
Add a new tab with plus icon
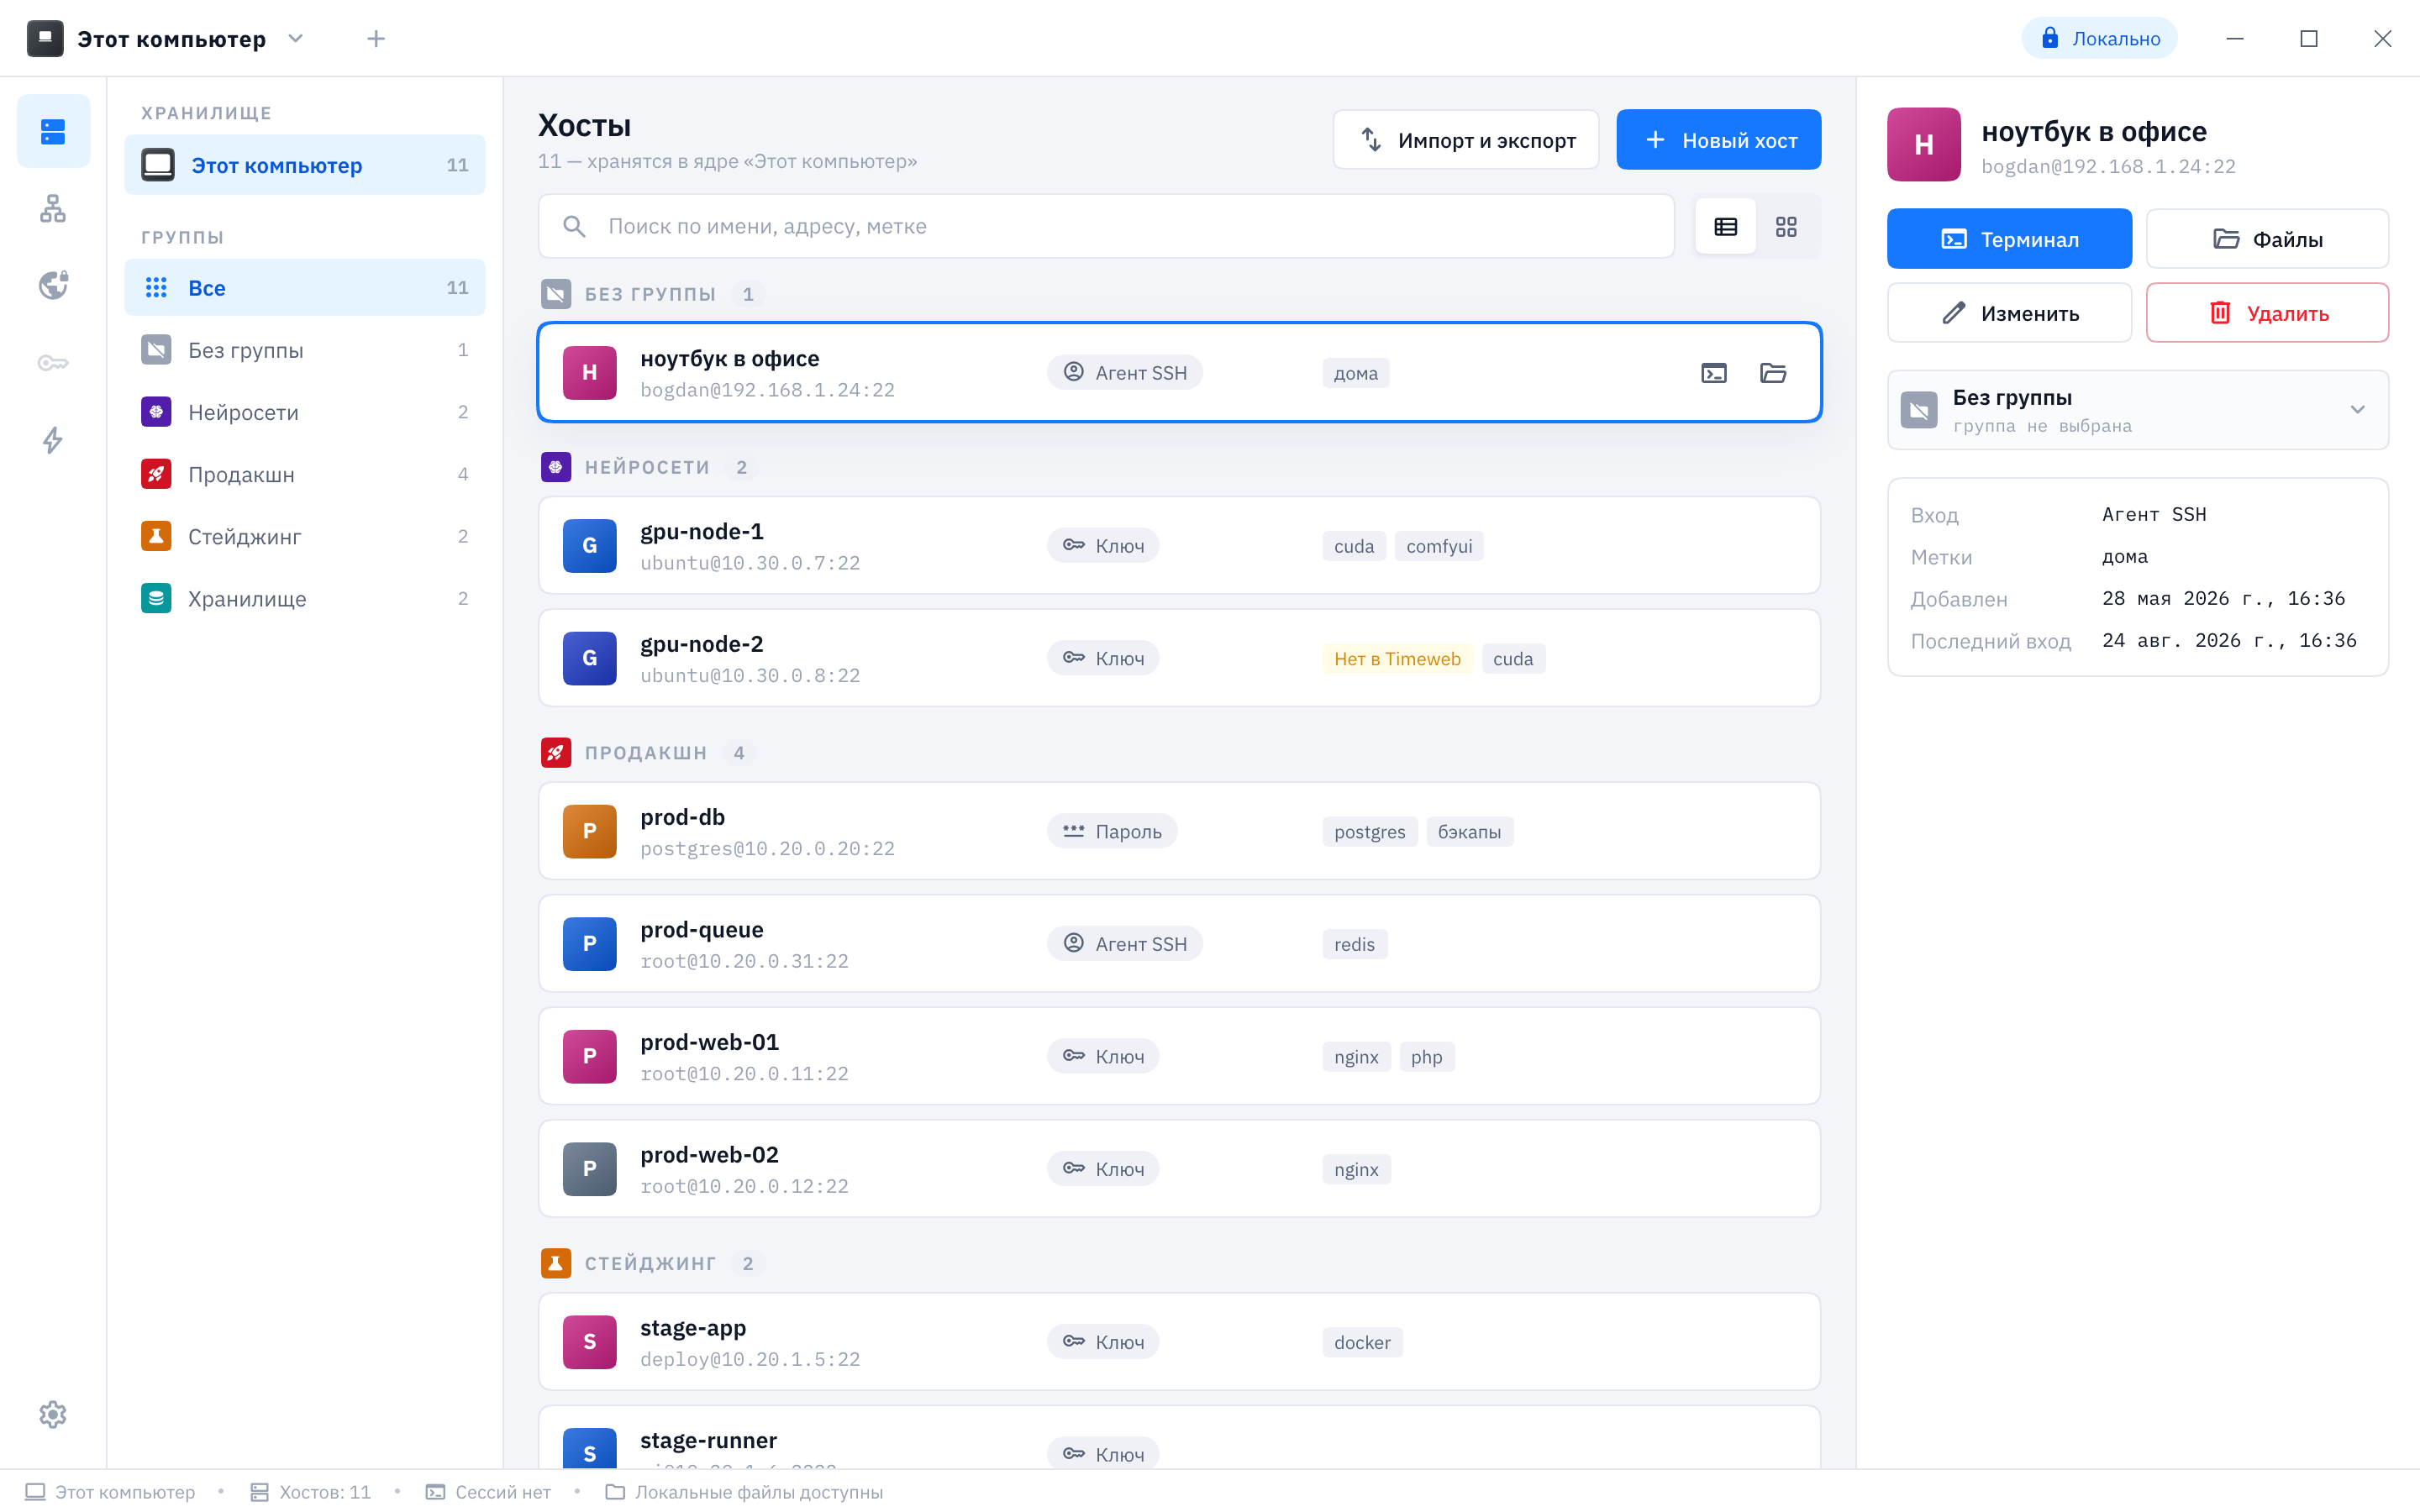tap(376, 39)
